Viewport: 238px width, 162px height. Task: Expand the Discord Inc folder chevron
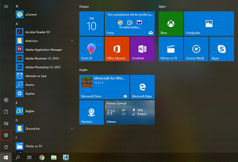click(72, 128)
